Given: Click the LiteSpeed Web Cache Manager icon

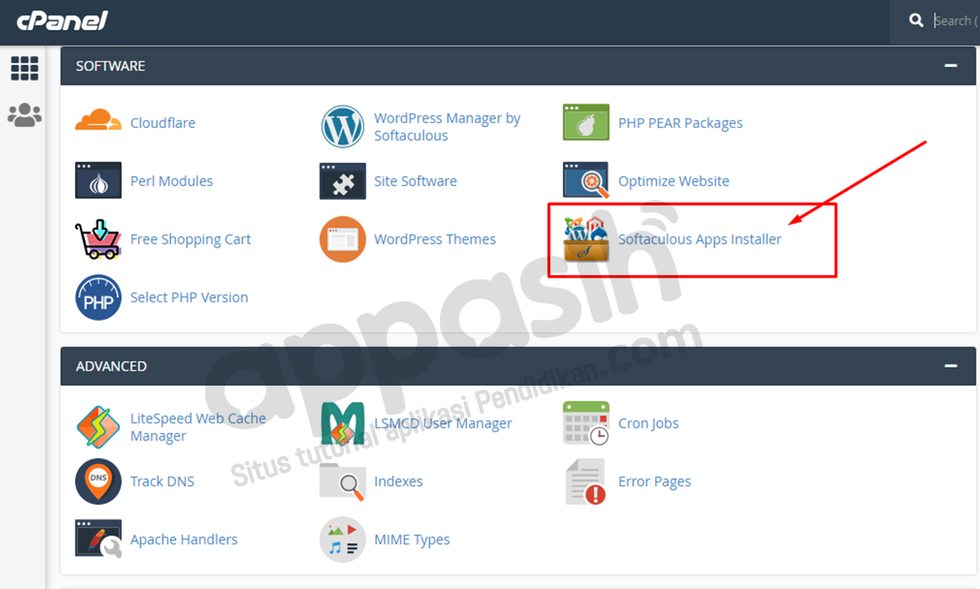Looking at the screenshot, I should click(x=98, y=427).
